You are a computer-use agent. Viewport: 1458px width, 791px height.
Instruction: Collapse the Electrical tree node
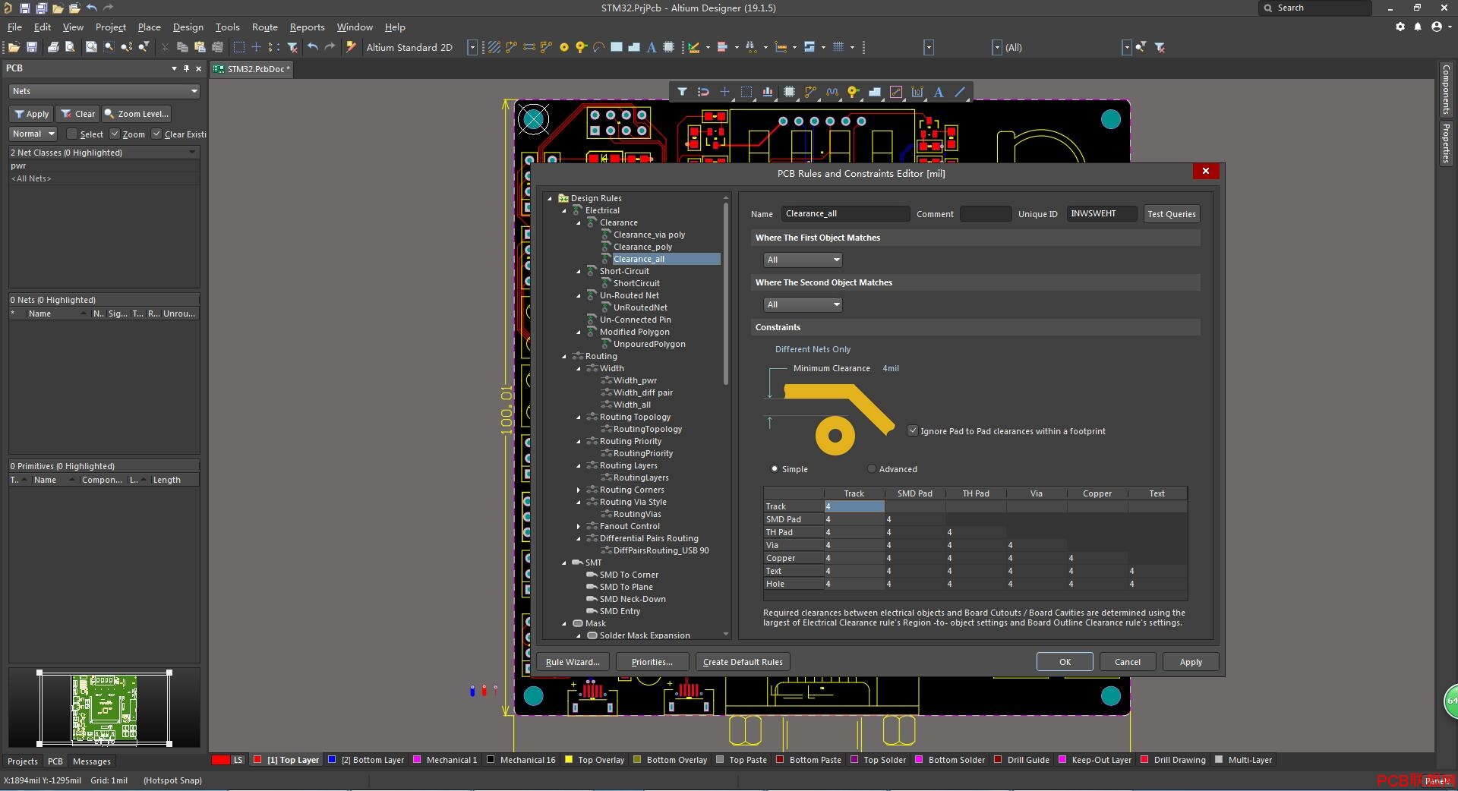[x=564, y=210]
